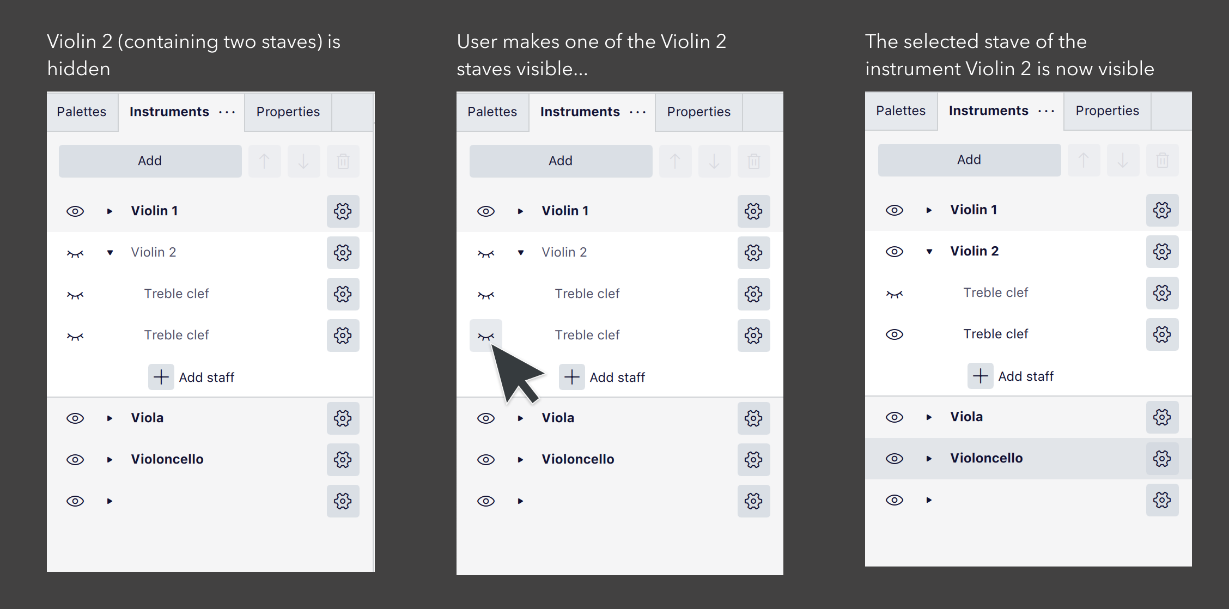Open Violin 1 gear settings in left panel
The height and width of the screenshot is (609, 1229).
click(343, 211)
